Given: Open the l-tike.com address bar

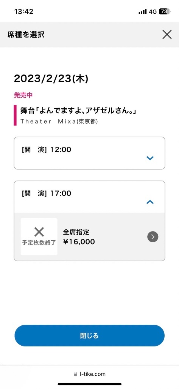Looking at the screenshot, I should (89, 374).
